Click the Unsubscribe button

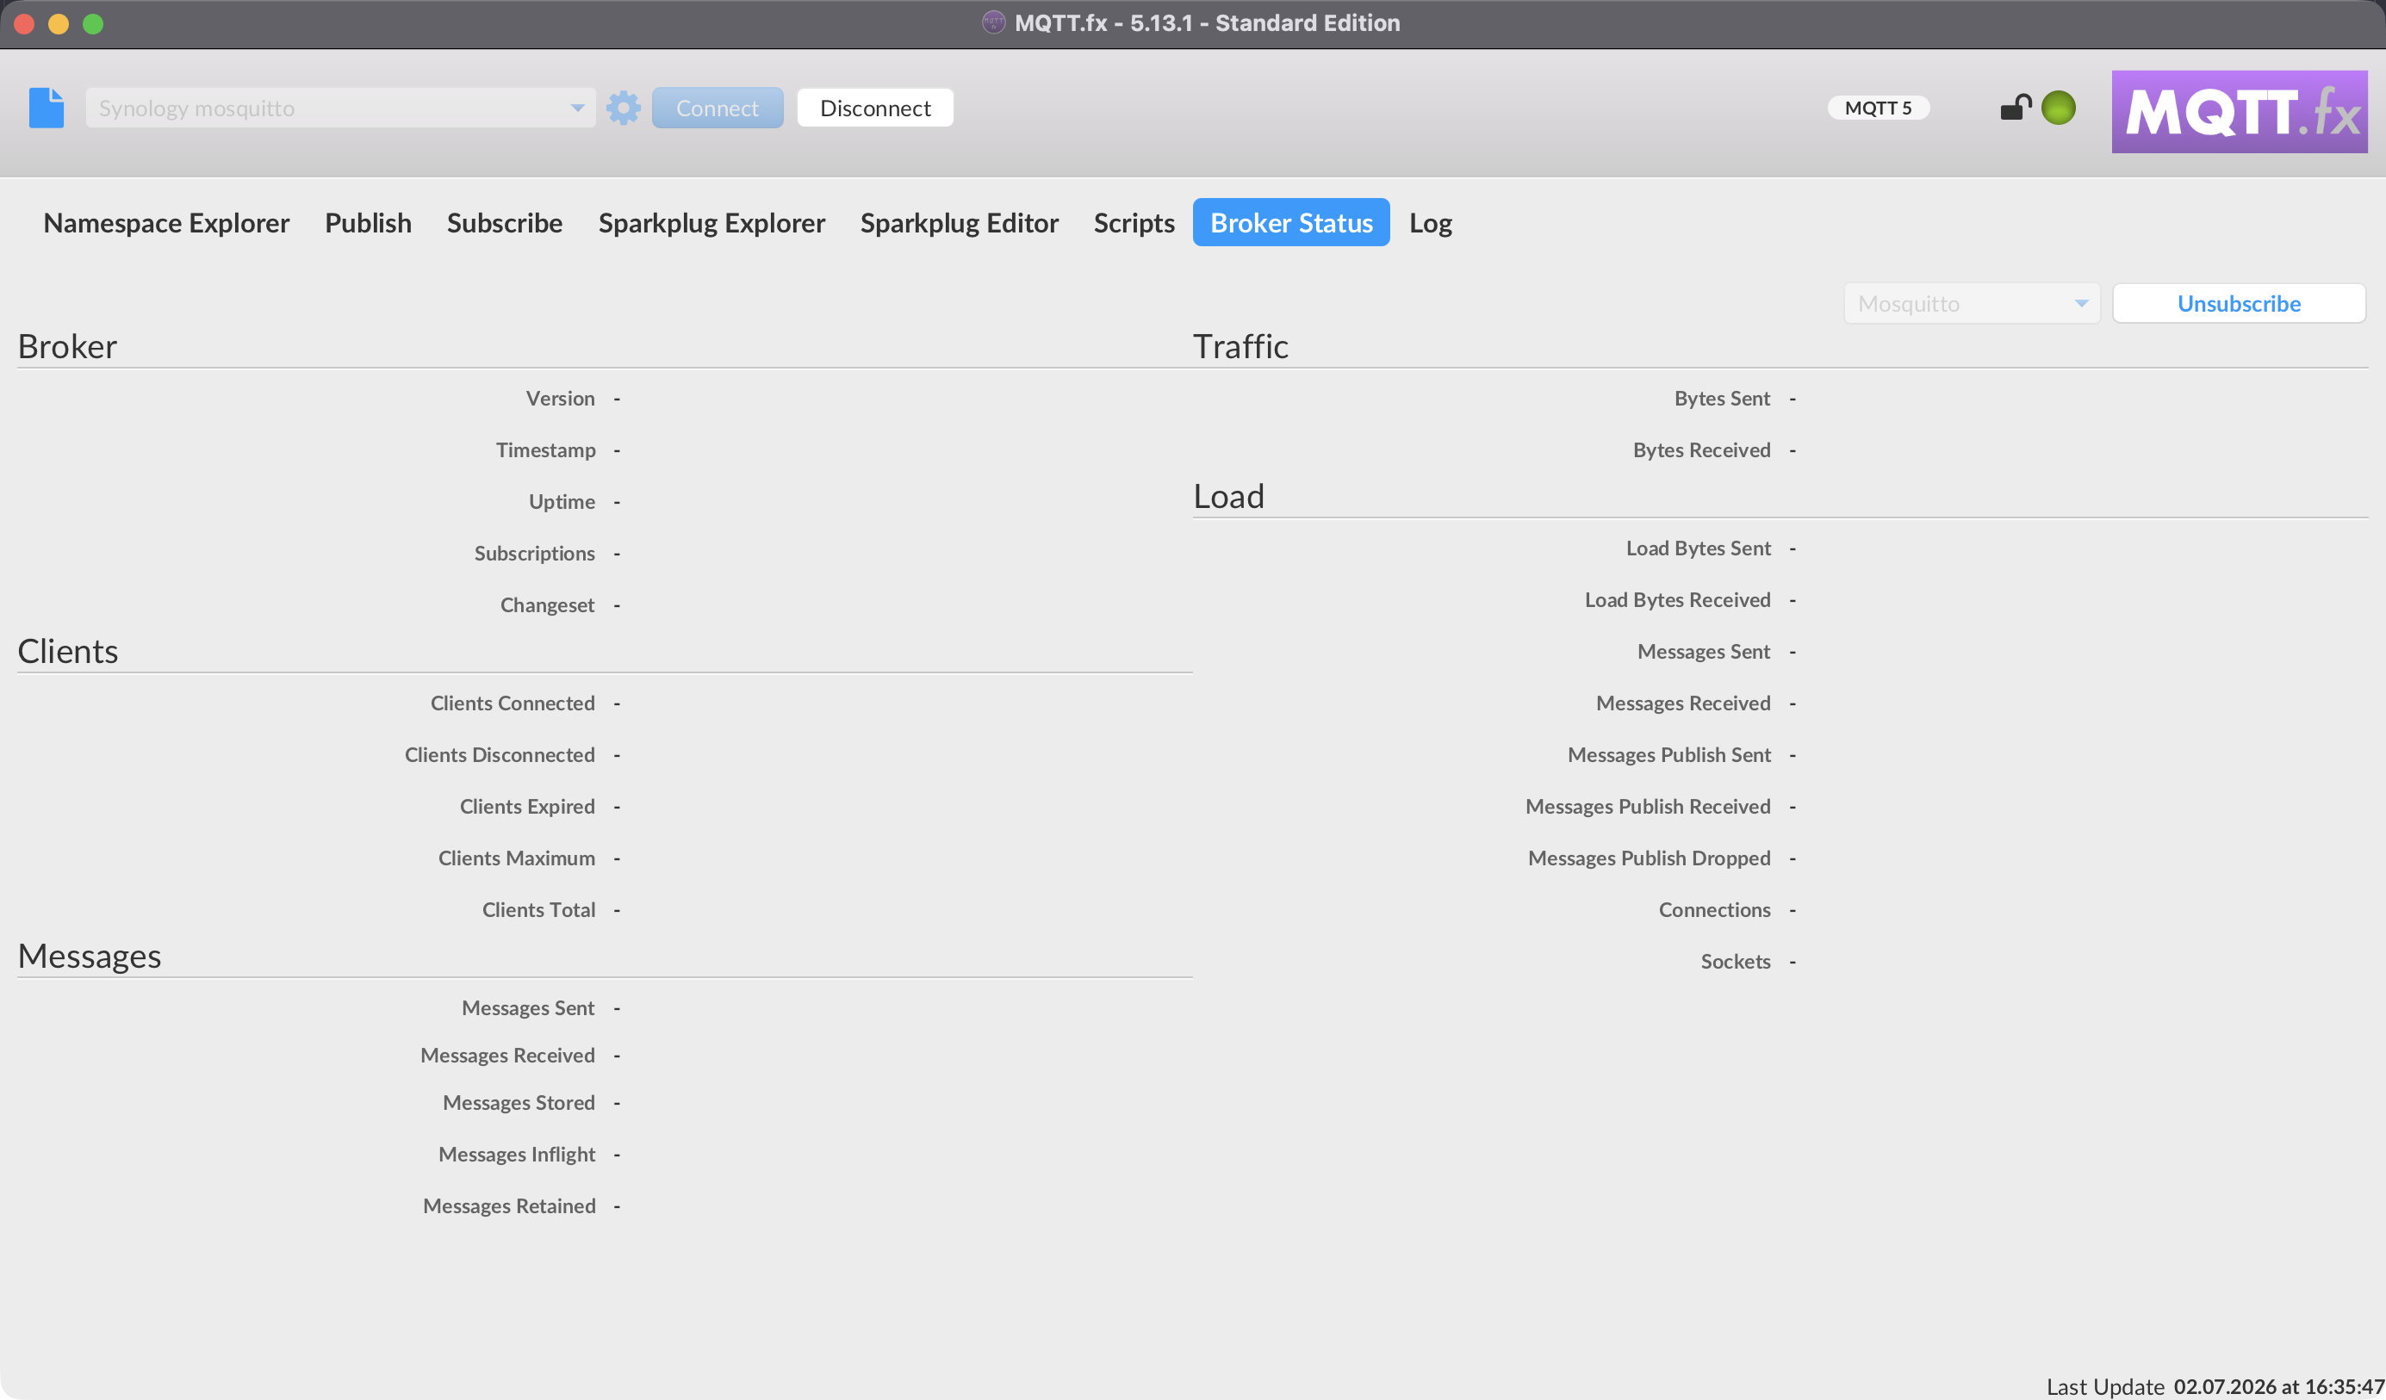point(2240,304)
